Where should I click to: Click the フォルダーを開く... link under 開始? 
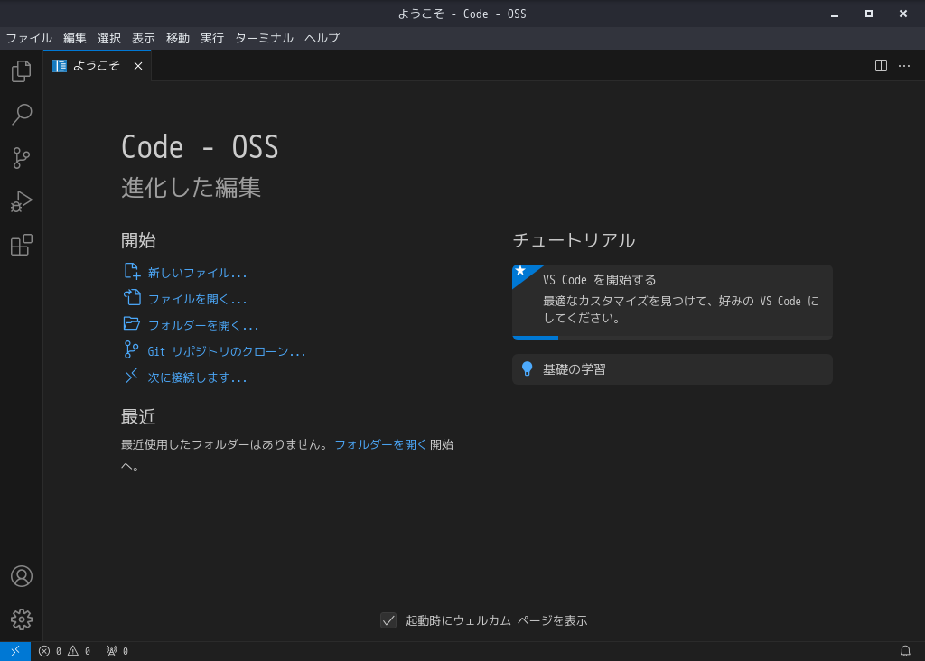[203, 325]
